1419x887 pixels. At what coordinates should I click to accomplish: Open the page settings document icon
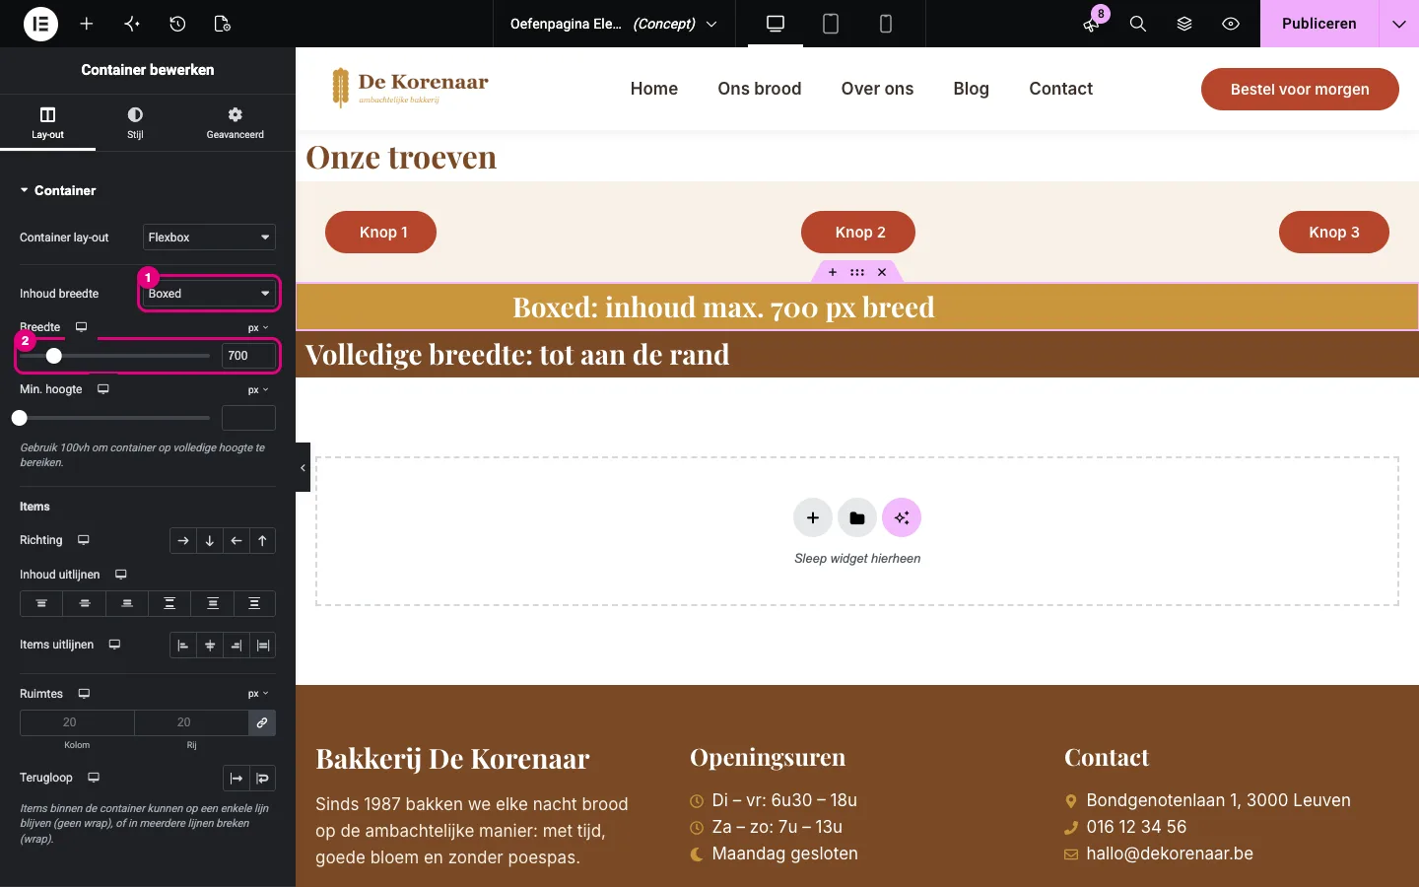coord(223,24)
